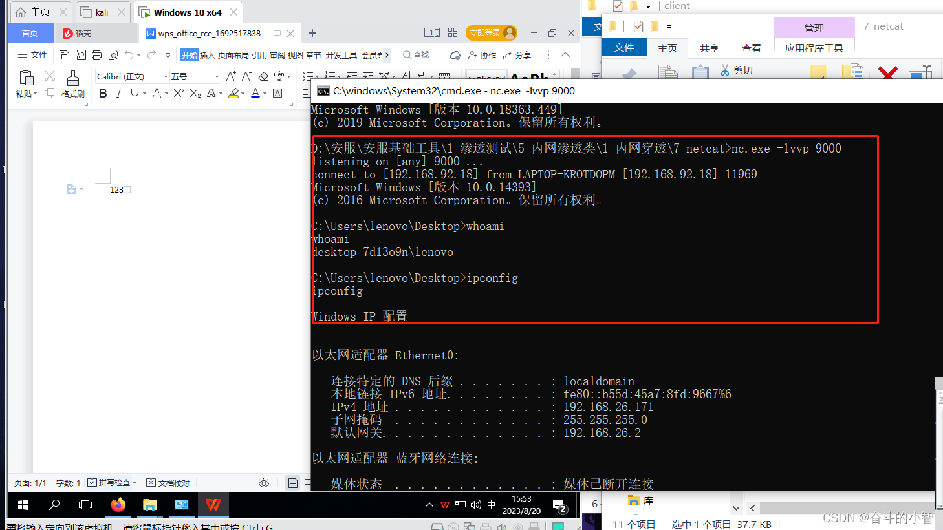
Task: Click the volume speaker tray icon
Action: (476, 505)
